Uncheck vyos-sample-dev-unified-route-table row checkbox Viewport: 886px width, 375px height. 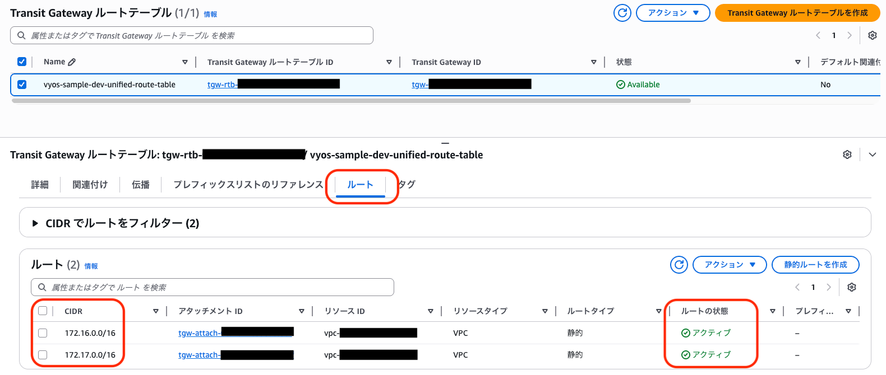click(x=22, y=85)
